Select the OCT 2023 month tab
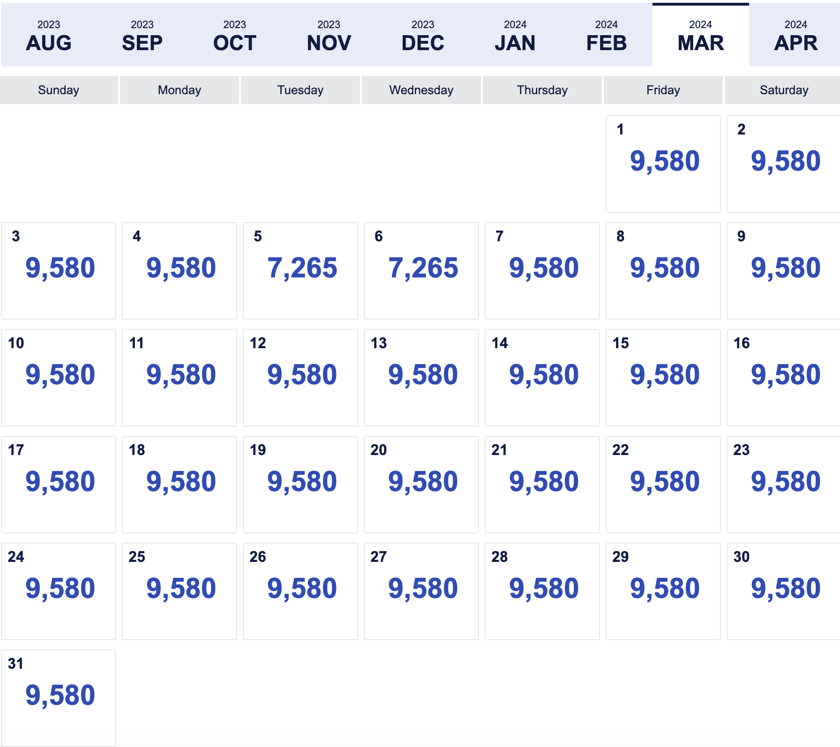840x747 pixels. 235,35
